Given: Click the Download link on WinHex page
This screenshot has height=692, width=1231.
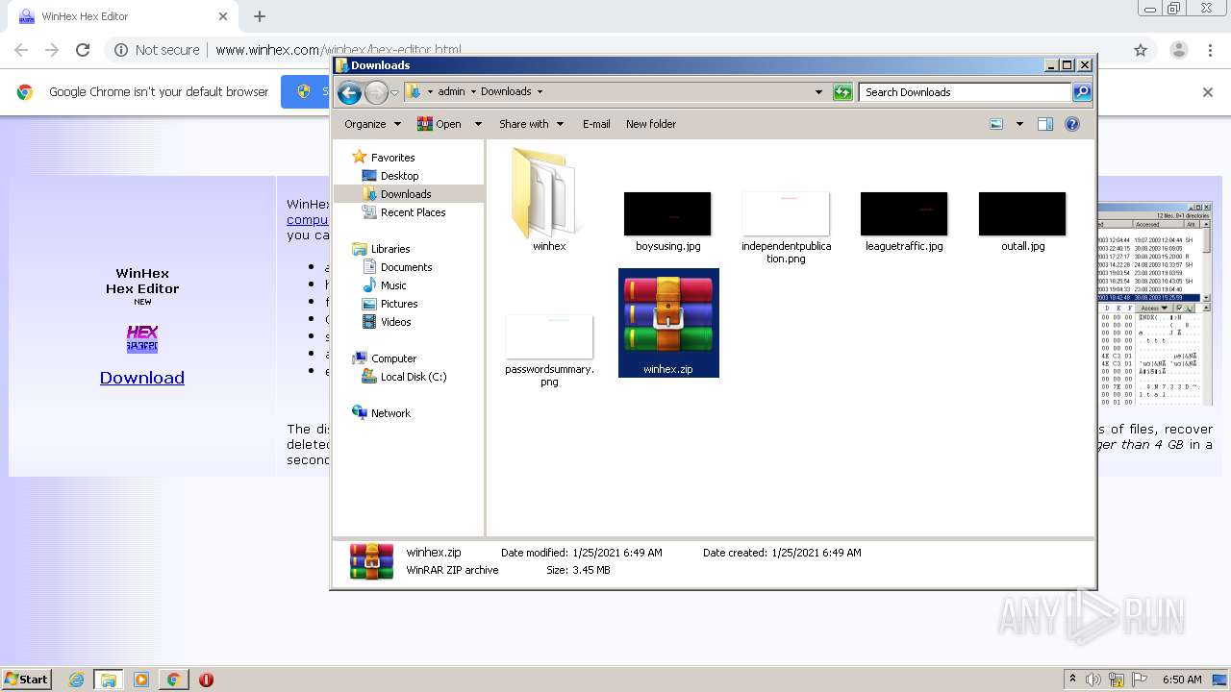Looking at the screenshot, I should 142,378.
